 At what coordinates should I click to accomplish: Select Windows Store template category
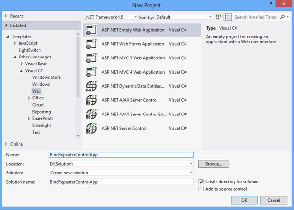[x=46, y=77]
